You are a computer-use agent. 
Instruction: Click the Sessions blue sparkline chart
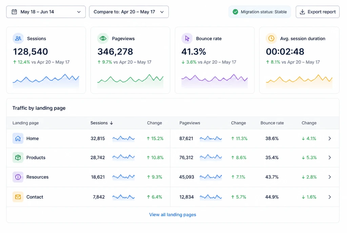46,81
